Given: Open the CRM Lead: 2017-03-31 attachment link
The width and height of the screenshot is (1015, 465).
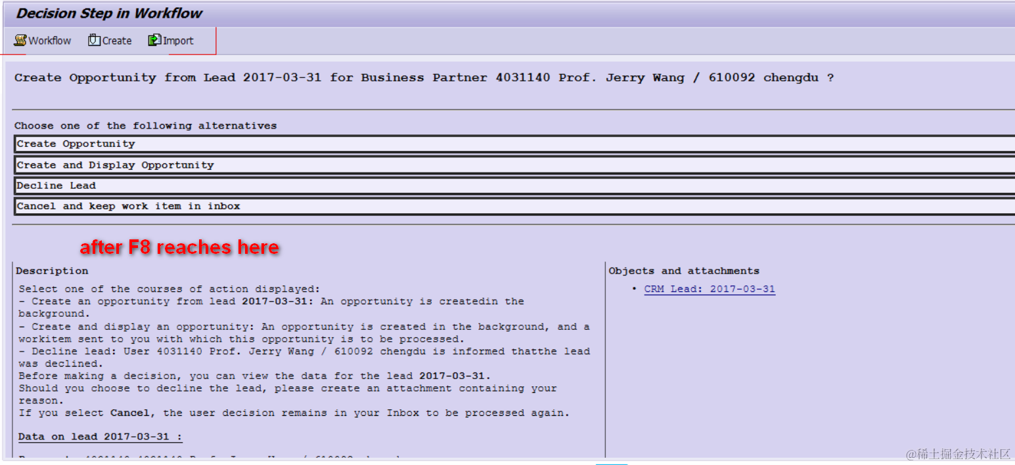Looking at the screenshot, I should coord(710,289).
